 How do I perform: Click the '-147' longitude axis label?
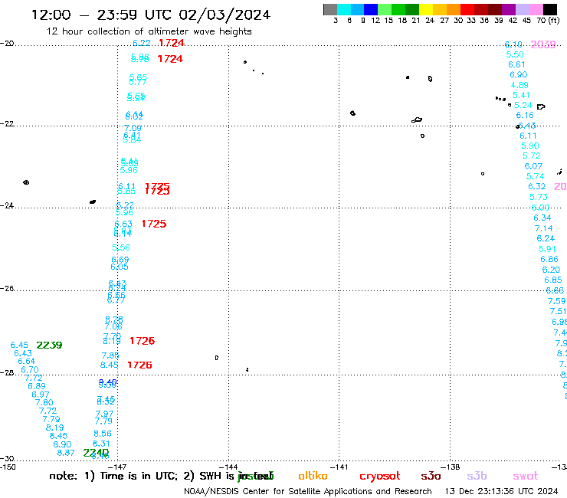point(117,467)
